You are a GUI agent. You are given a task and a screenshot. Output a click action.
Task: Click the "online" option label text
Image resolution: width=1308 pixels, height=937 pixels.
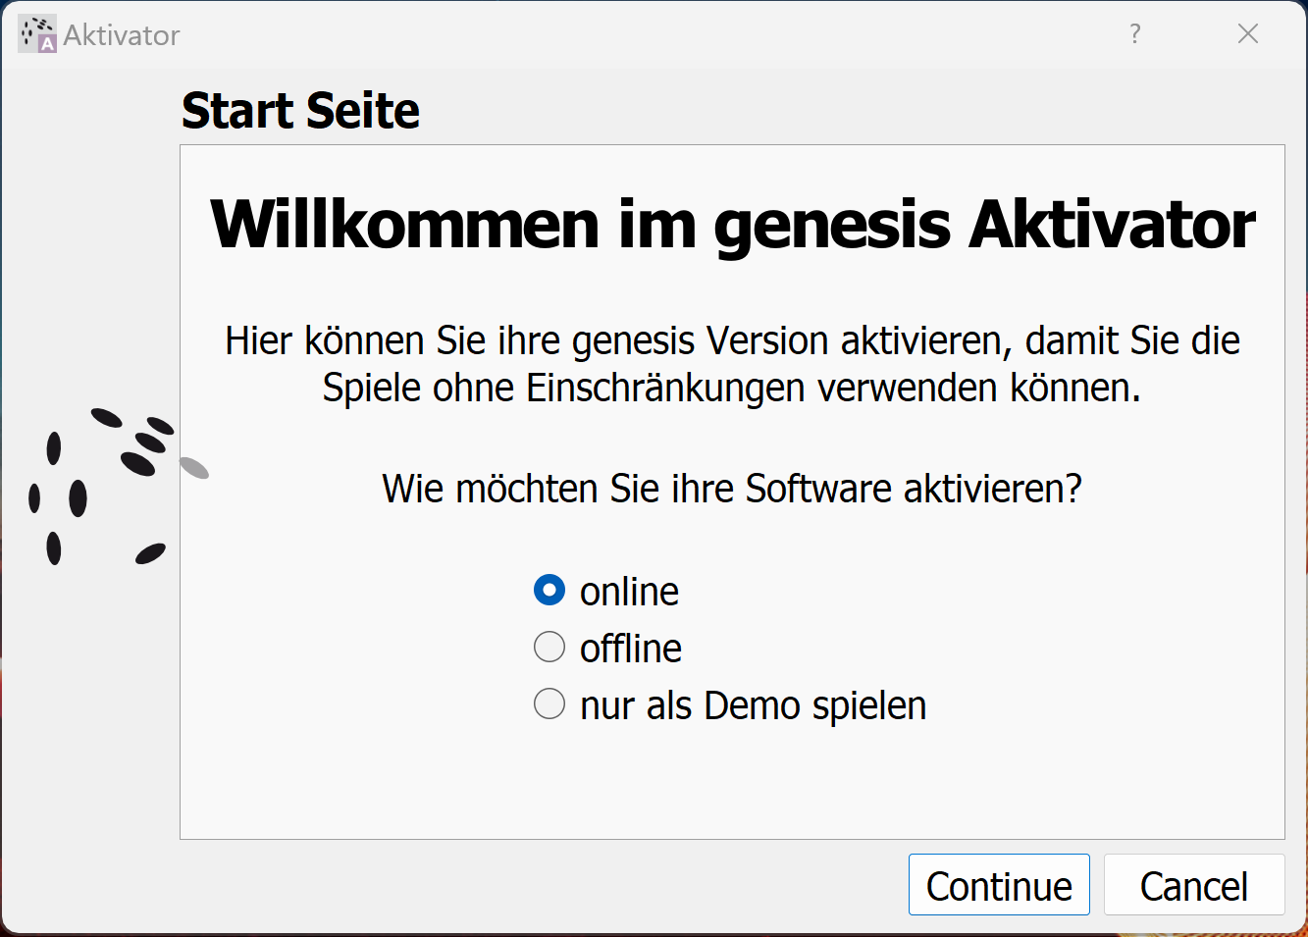point(629,592)
